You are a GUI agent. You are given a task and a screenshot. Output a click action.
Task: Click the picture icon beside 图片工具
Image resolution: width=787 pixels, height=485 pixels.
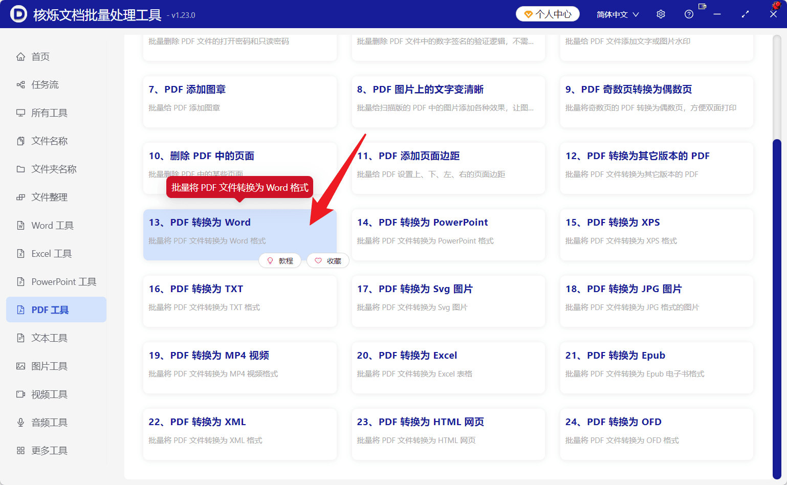point(20,366)
